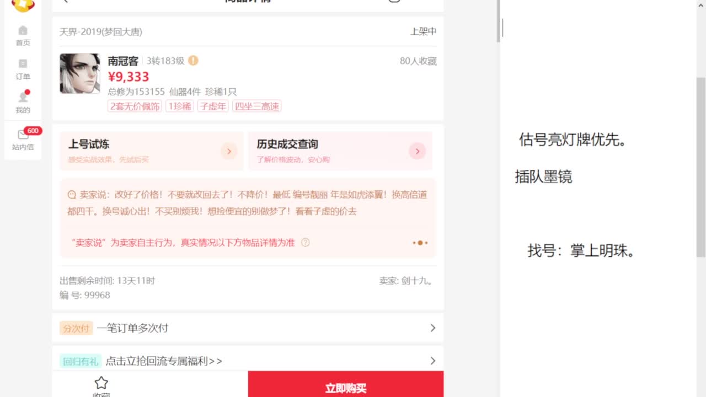Click the product page scrollbar thumb

(498, 21)
